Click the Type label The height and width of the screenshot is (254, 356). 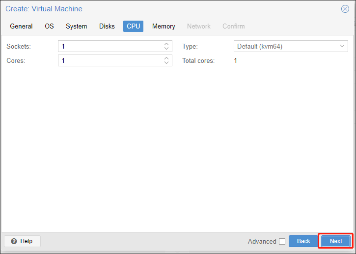[190, 46]
